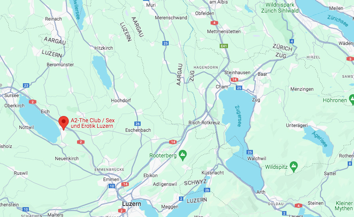Click the Wildspitz green peak icon

pos(294,167)
